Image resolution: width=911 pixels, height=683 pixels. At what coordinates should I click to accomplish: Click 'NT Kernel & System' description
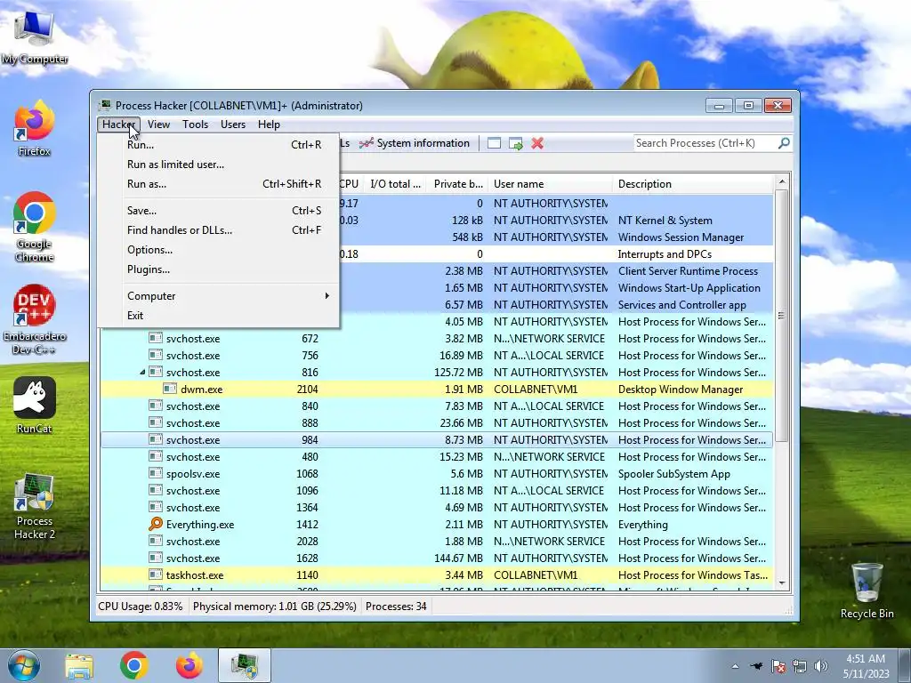(x=665, y=221)
